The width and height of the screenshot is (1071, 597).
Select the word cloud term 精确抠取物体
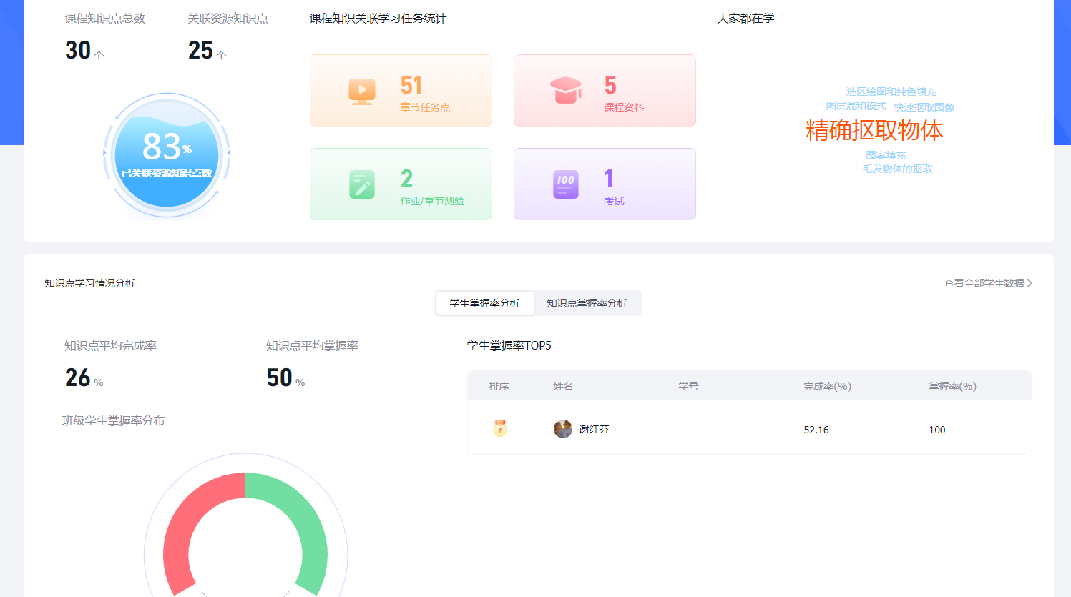tap(874, 130)
